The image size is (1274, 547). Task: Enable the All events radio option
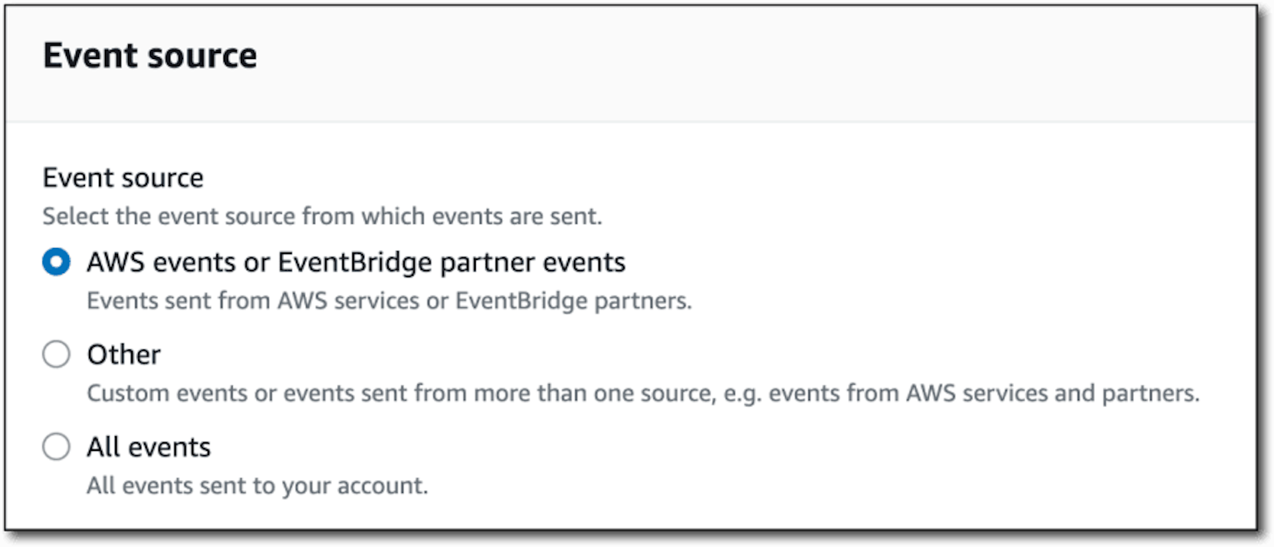56,446
